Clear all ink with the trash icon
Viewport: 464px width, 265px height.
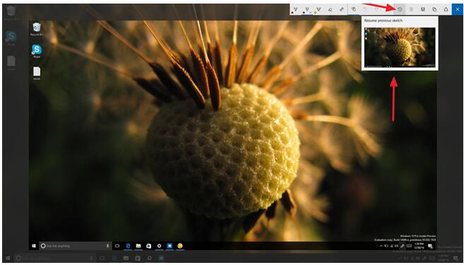pos(411,9)
